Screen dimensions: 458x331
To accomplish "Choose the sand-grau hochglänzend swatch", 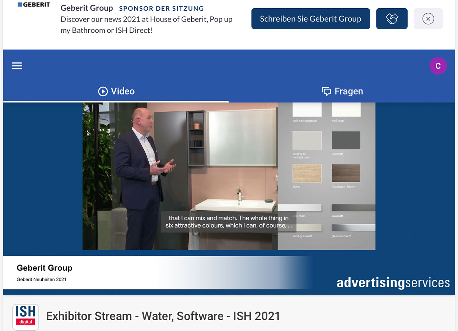I will (x=307, y=140).
